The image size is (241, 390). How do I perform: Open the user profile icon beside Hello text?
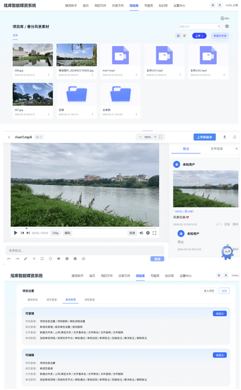tap(220, 5)
